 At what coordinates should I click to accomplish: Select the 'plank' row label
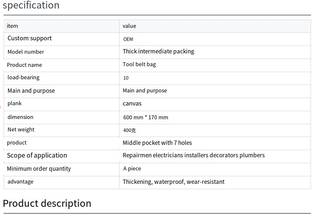15,104
